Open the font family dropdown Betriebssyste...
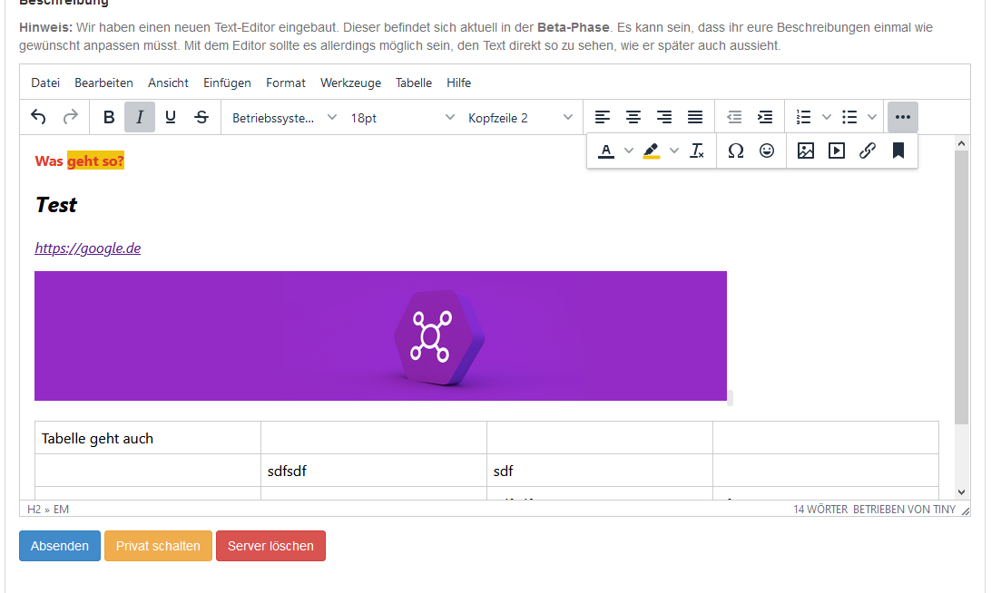This screenshot has width=1001, height=593. pos(284,118)
